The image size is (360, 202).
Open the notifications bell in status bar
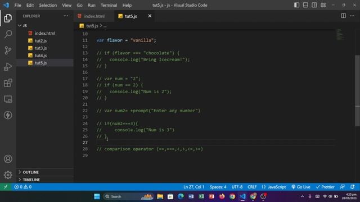click(x=353, y=187)
